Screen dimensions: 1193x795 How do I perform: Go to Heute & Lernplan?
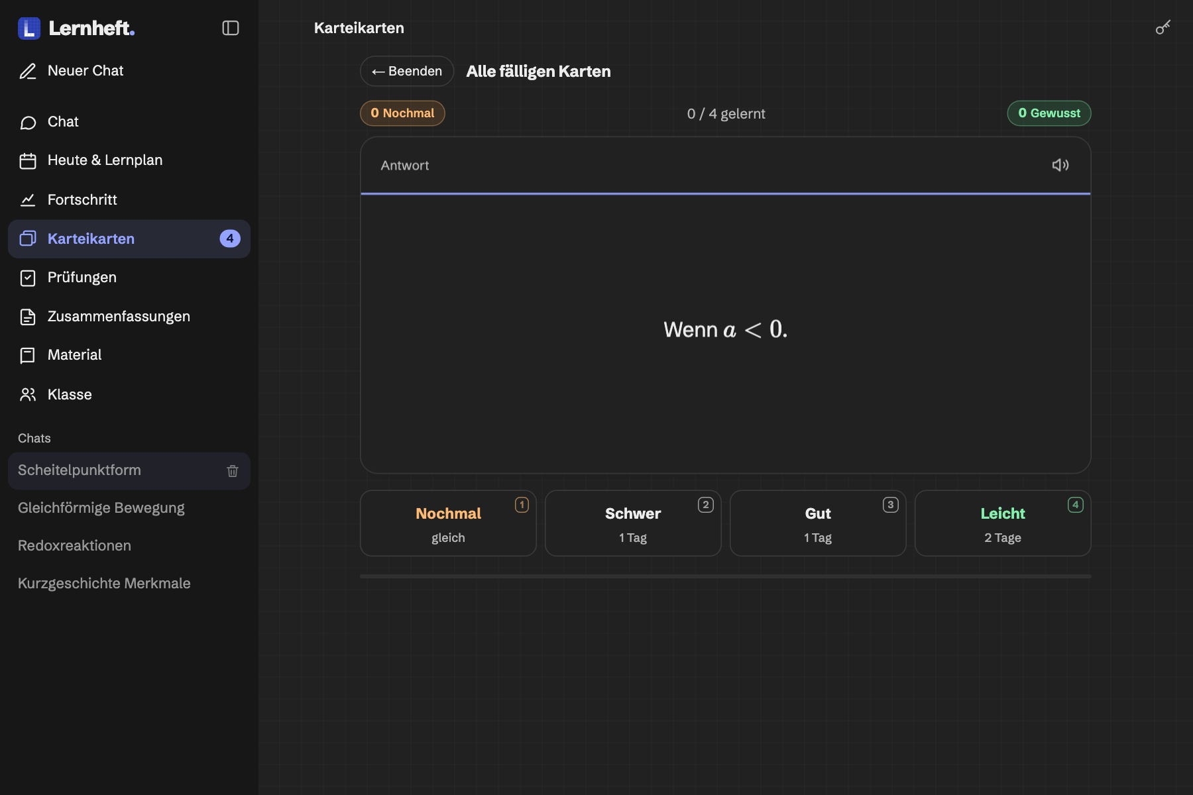click(x=129, y=160)
